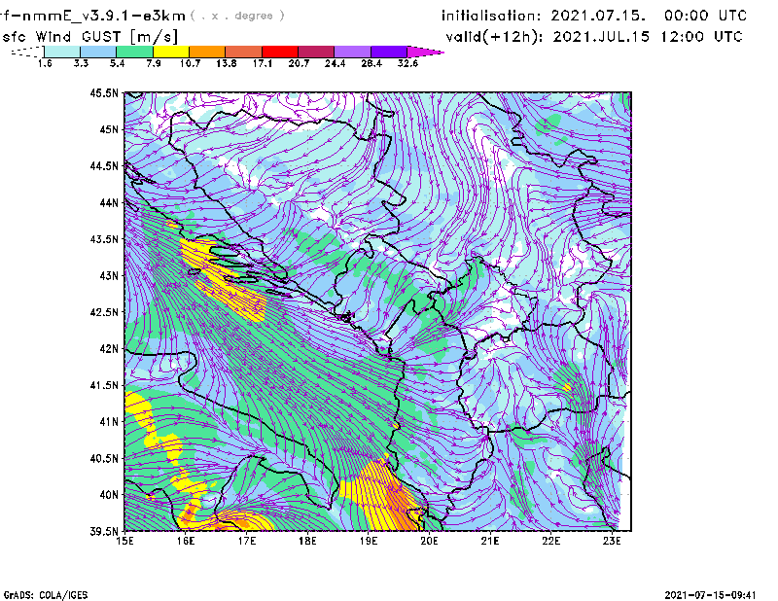
Task: Click the orange 10.7–13.8 legend swatch
Action: [x=207, y=52]
